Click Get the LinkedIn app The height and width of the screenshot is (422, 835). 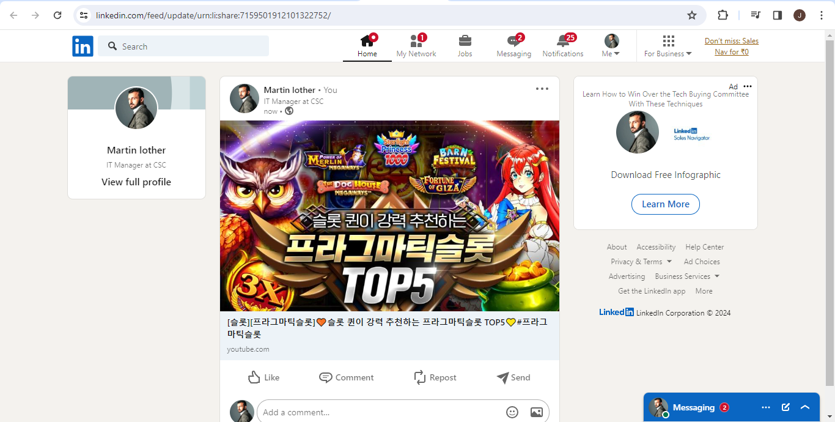tap(652, 291)
